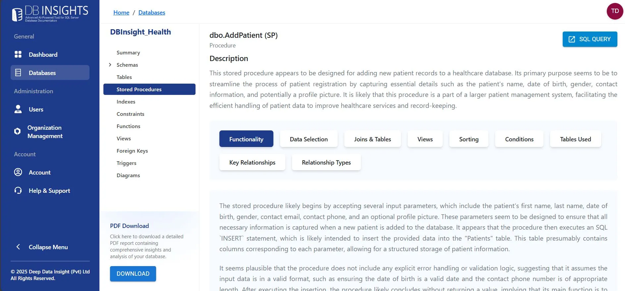Switch to the Tables Used tab
The width and height of the screenshot is (625, 291).
tap(576, 139)
